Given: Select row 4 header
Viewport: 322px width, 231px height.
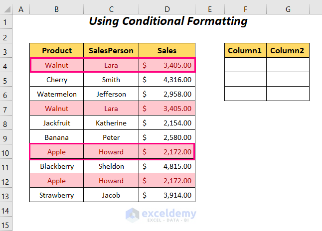Looking at the screenshot, I should (x=6, y=65).
